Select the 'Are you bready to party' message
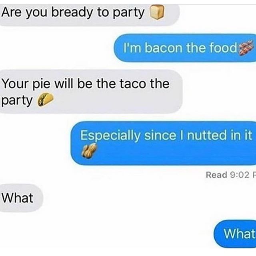This screenshot has height=256, width=256. click(90, 15)
